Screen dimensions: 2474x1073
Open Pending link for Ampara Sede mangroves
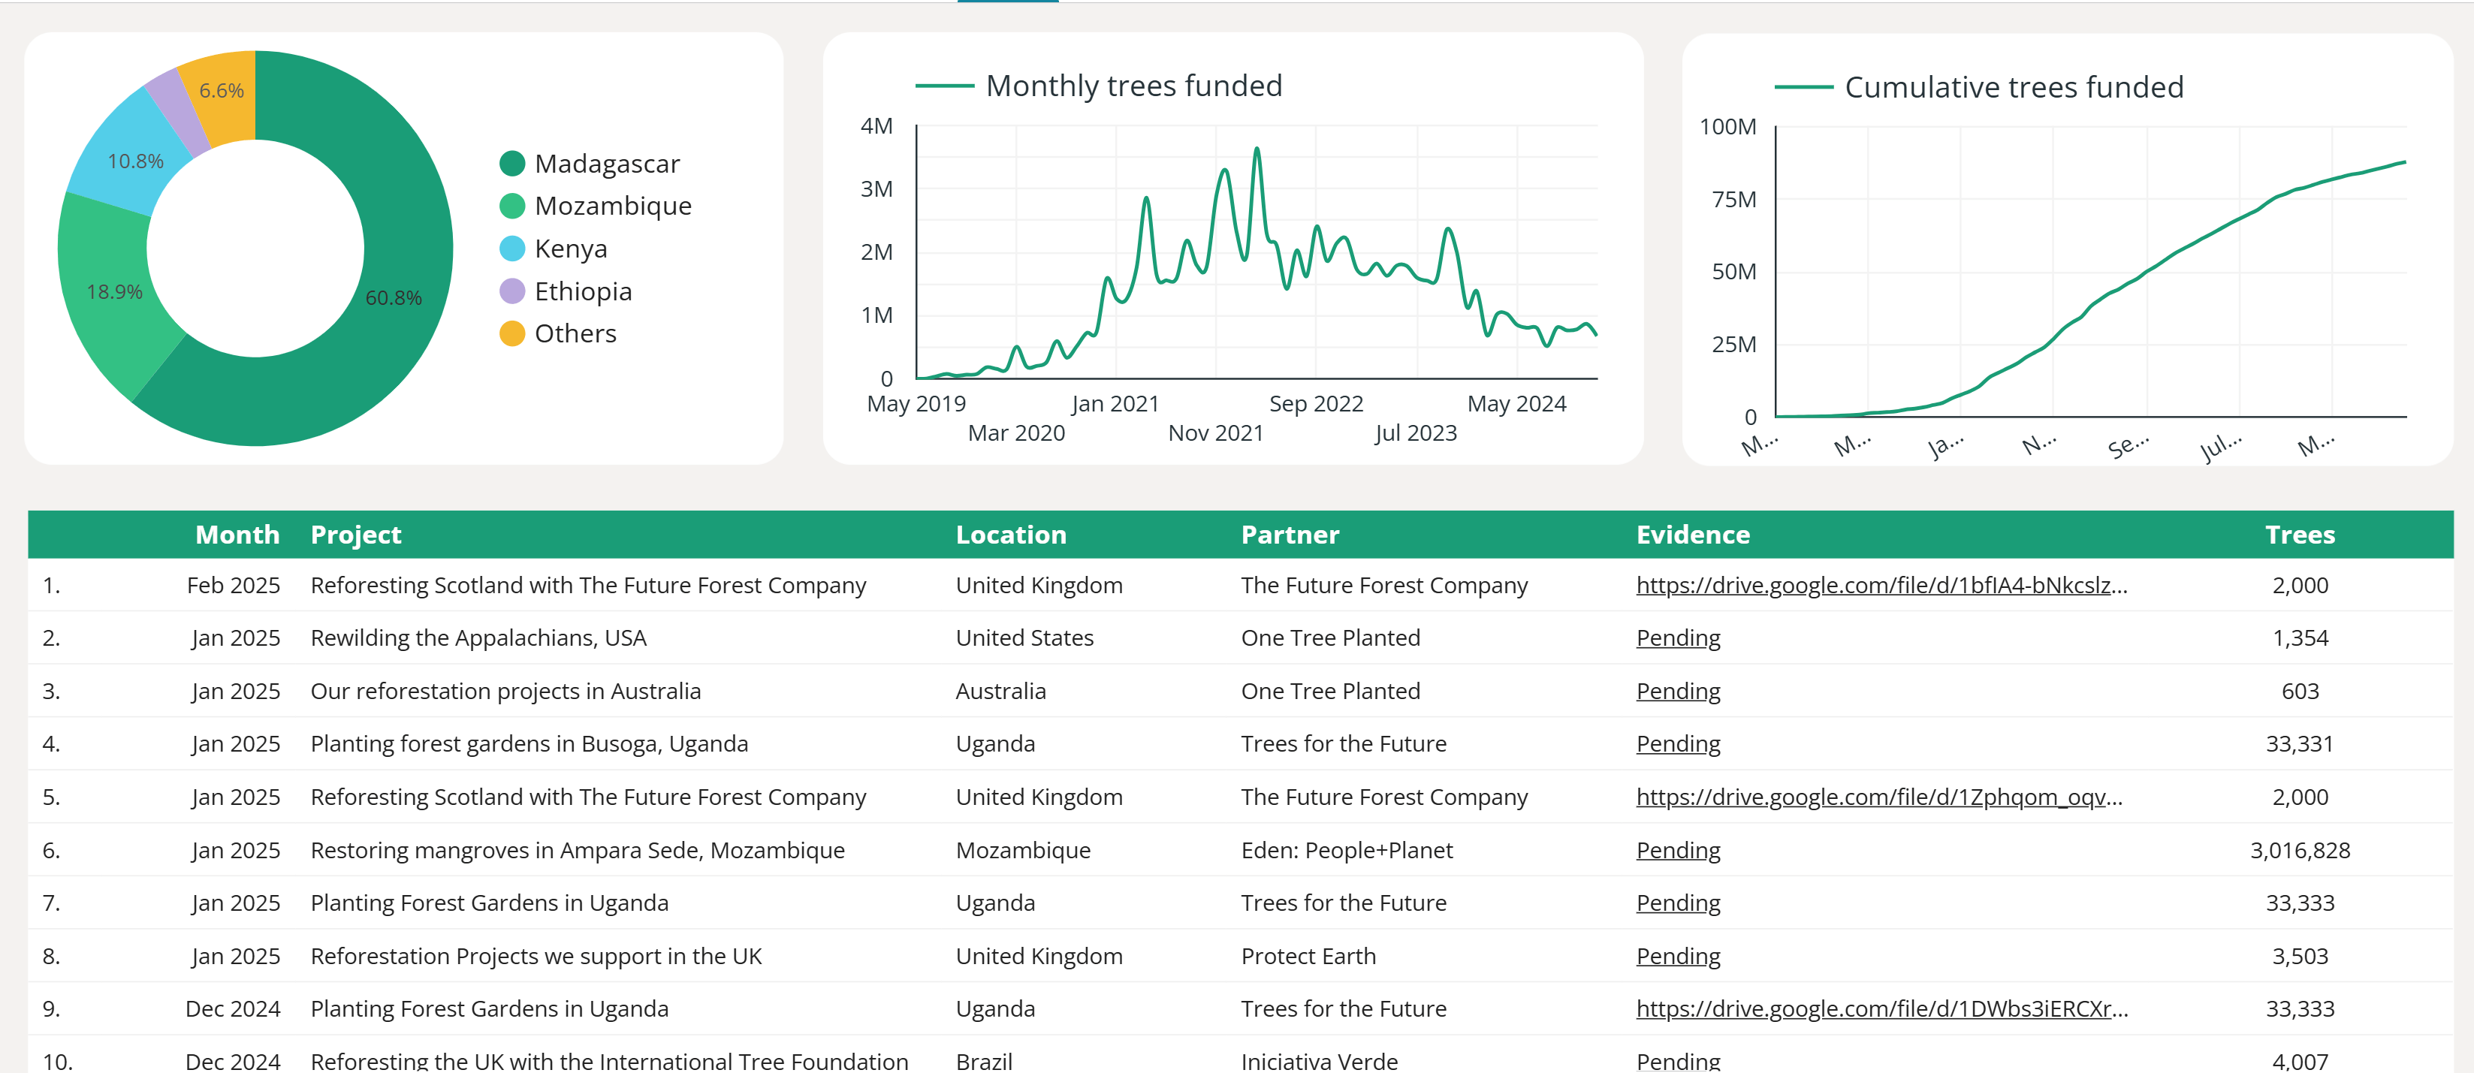click(1678, 850)
